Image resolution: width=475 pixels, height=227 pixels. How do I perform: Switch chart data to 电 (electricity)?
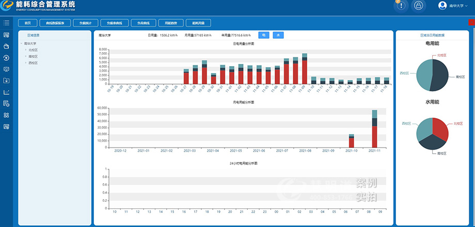(x=263, y=35)
